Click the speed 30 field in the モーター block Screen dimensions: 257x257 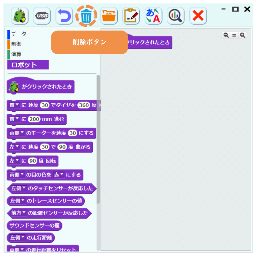(73, 133)
